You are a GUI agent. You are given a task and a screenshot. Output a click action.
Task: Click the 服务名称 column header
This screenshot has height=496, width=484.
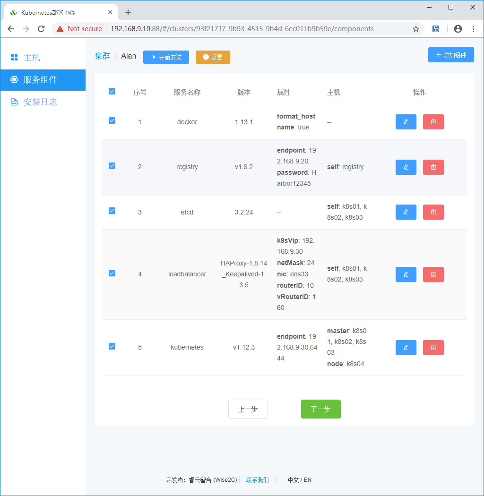187,92
